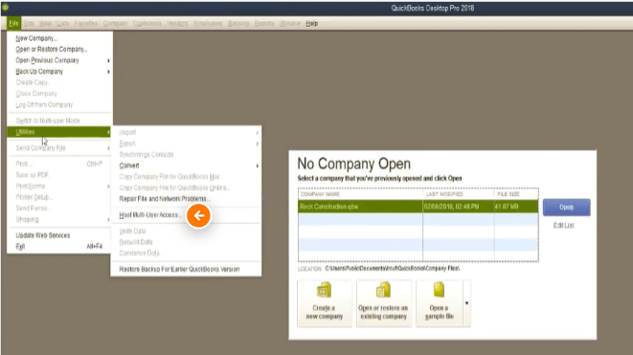Click the orange back-arrow circle icon
The height and width of the screenshot is (355, 633).
click(x=198, y=216)
